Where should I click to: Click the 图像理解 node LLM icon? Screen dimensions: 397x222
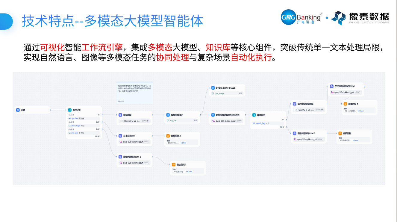(120, 115)
